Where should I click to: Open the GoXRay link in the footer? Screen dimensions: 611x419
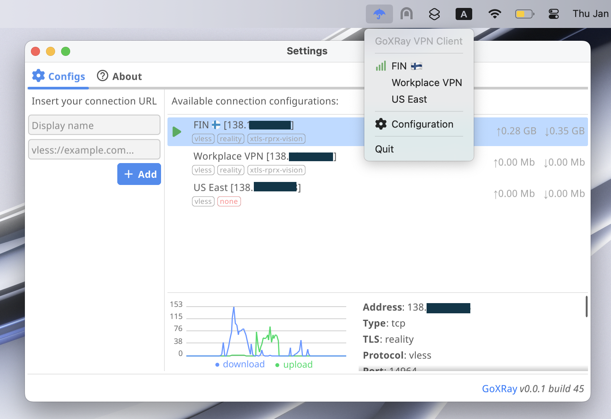pyautogui.click(x=499, y=388)
